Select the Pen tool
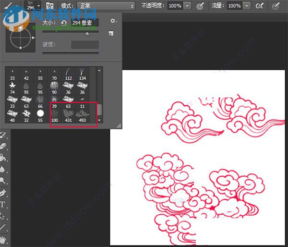 point(2,193)
